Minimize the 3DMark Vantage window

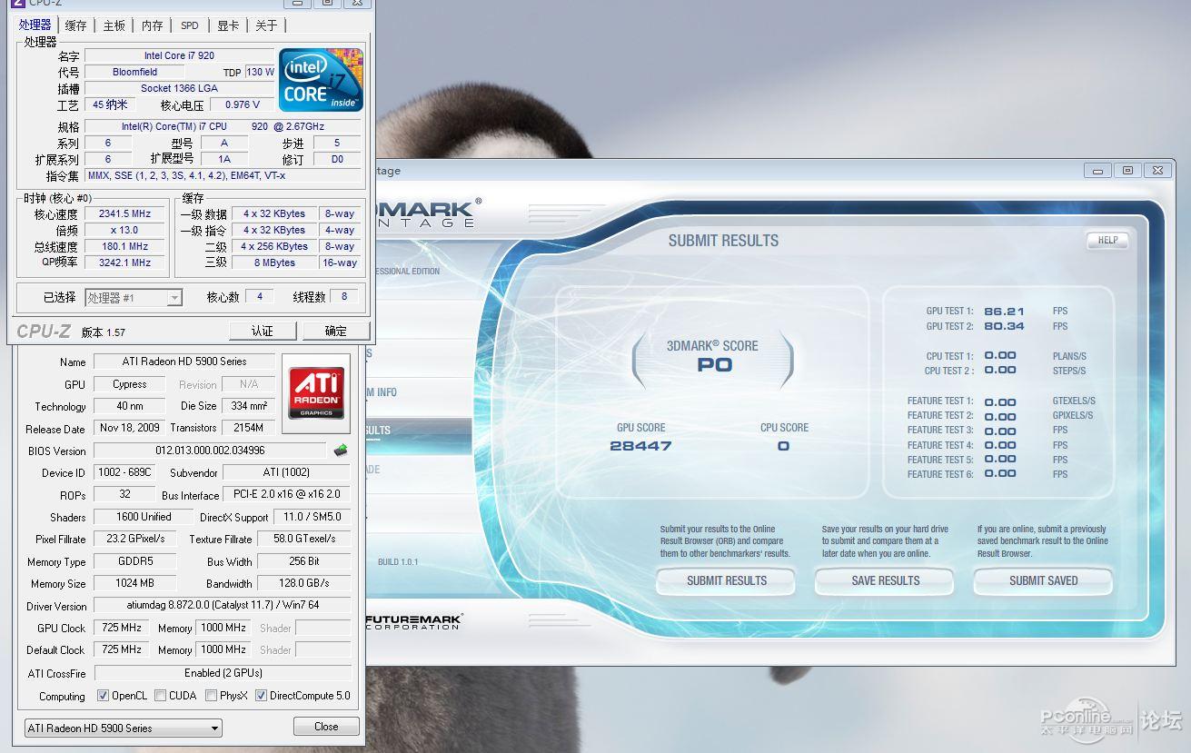1097,170
